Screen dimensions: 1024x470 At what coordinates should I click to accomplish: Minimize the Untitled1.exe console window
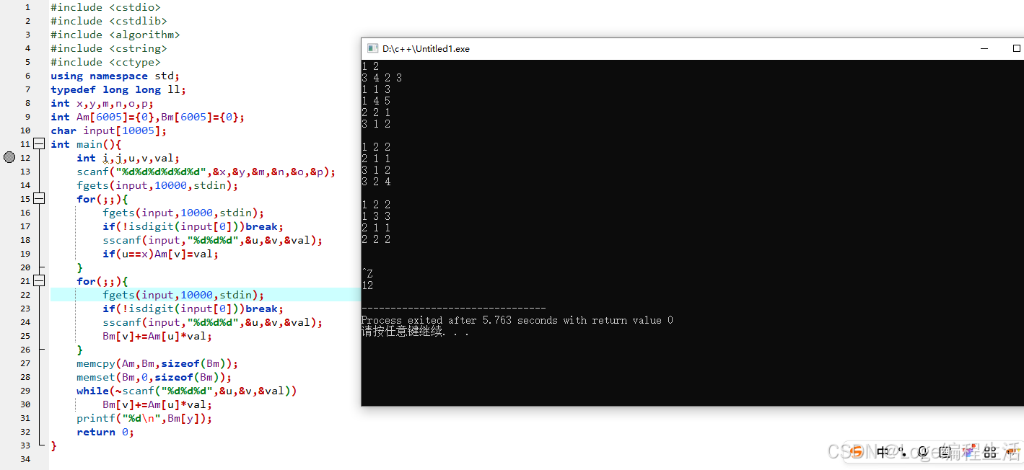984,48
